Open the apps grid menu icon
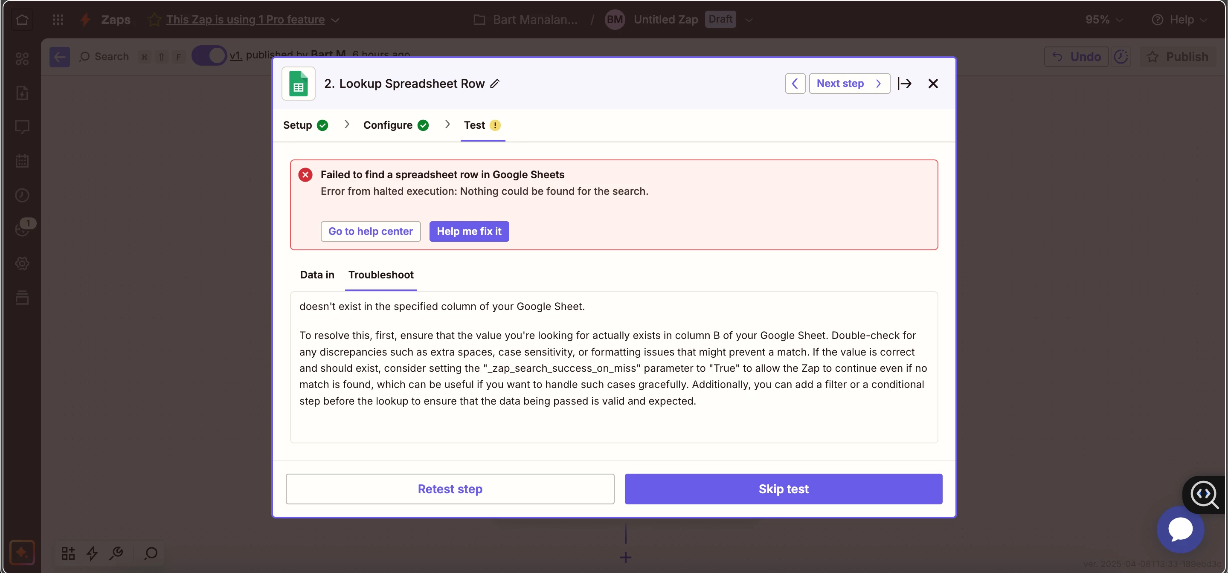The image size is (1228, 573). [x=58, y=20]
